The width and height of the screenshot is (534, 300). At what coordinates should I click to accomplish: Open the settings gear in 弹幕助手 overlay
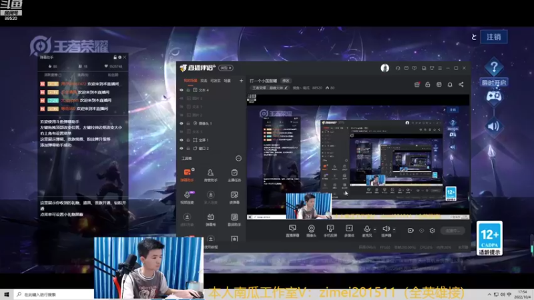(119, 57)
